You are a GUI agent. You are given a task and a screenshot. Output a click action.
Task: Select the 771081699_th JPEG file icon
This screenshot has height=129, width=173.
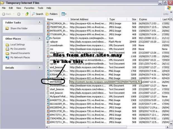(x=48, y=34)
